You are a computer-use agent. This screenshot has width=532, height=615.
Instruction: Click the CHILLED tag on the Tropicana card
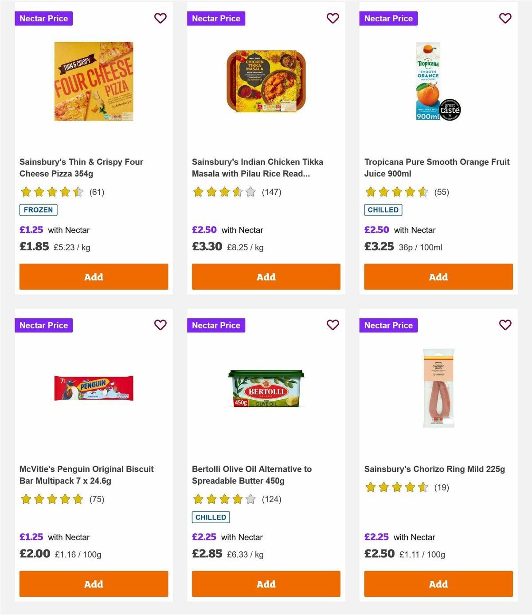(x=383, y=209)
